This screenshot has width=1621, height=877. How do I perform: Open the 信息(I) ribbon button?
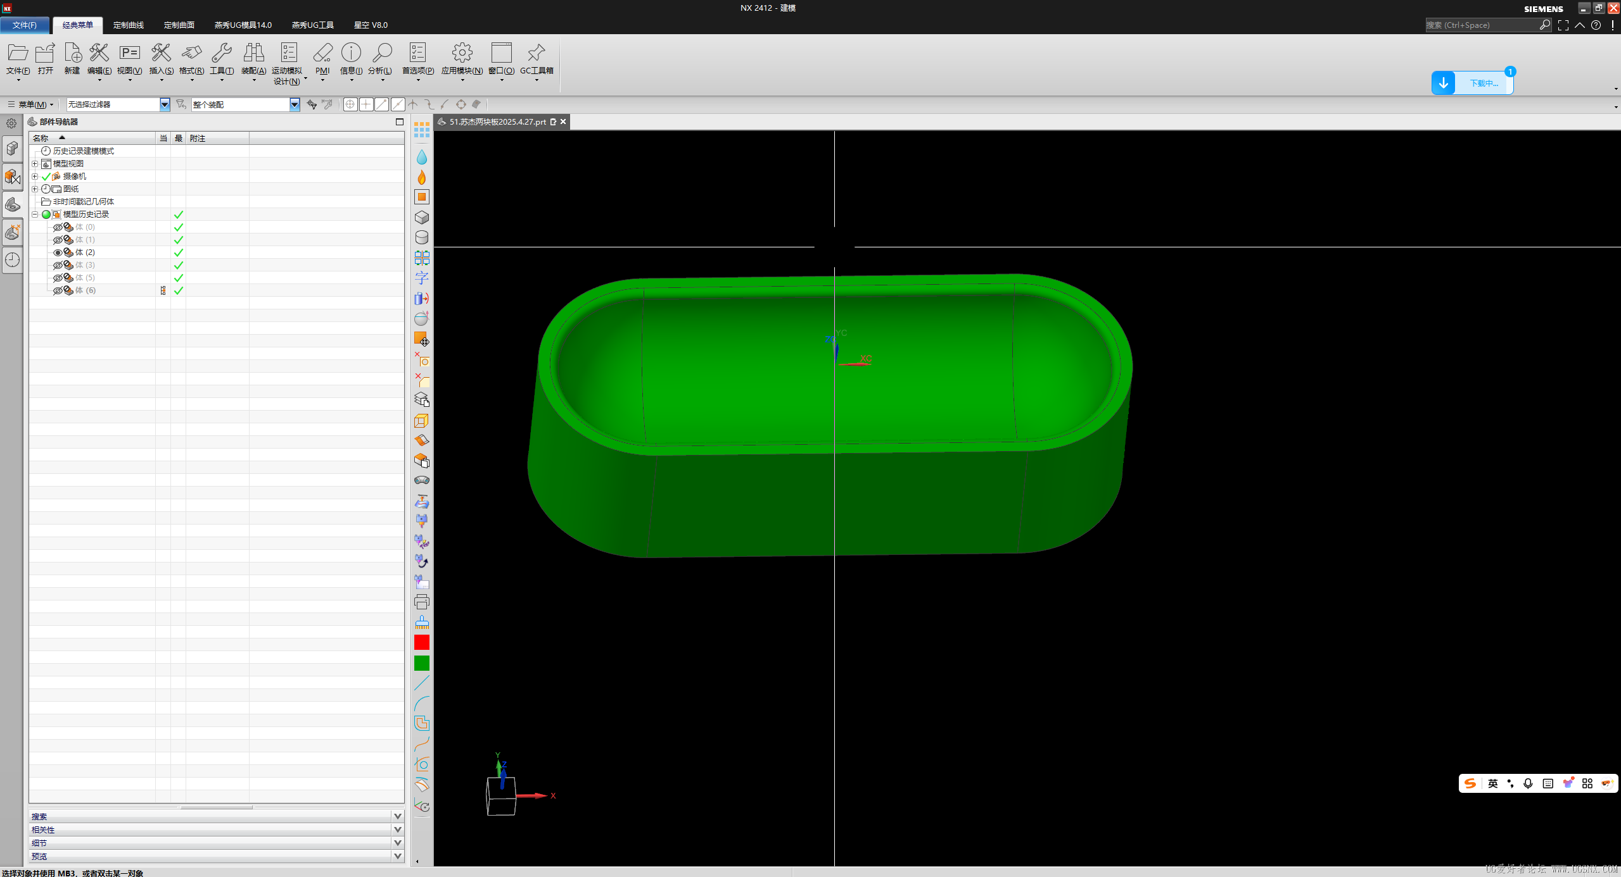pyautogui.click(x=352, y=61)
